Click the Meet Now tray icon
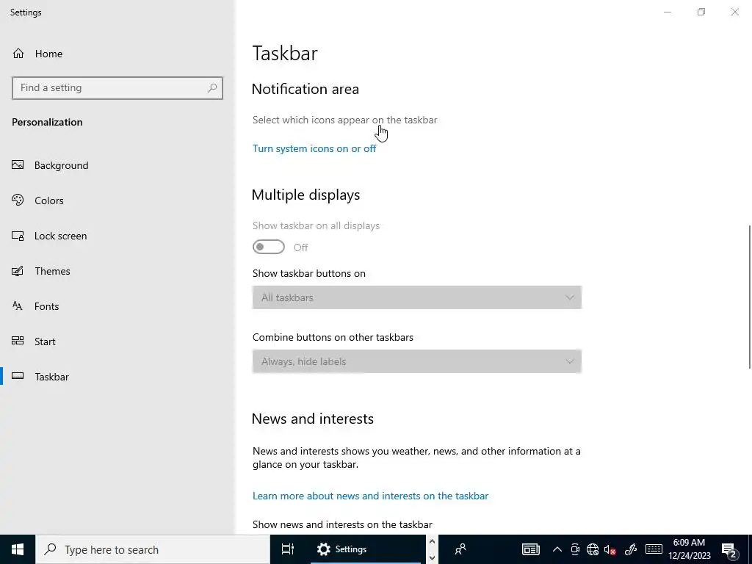This screenshot has height=564, width=752. (x=574, y=549)
